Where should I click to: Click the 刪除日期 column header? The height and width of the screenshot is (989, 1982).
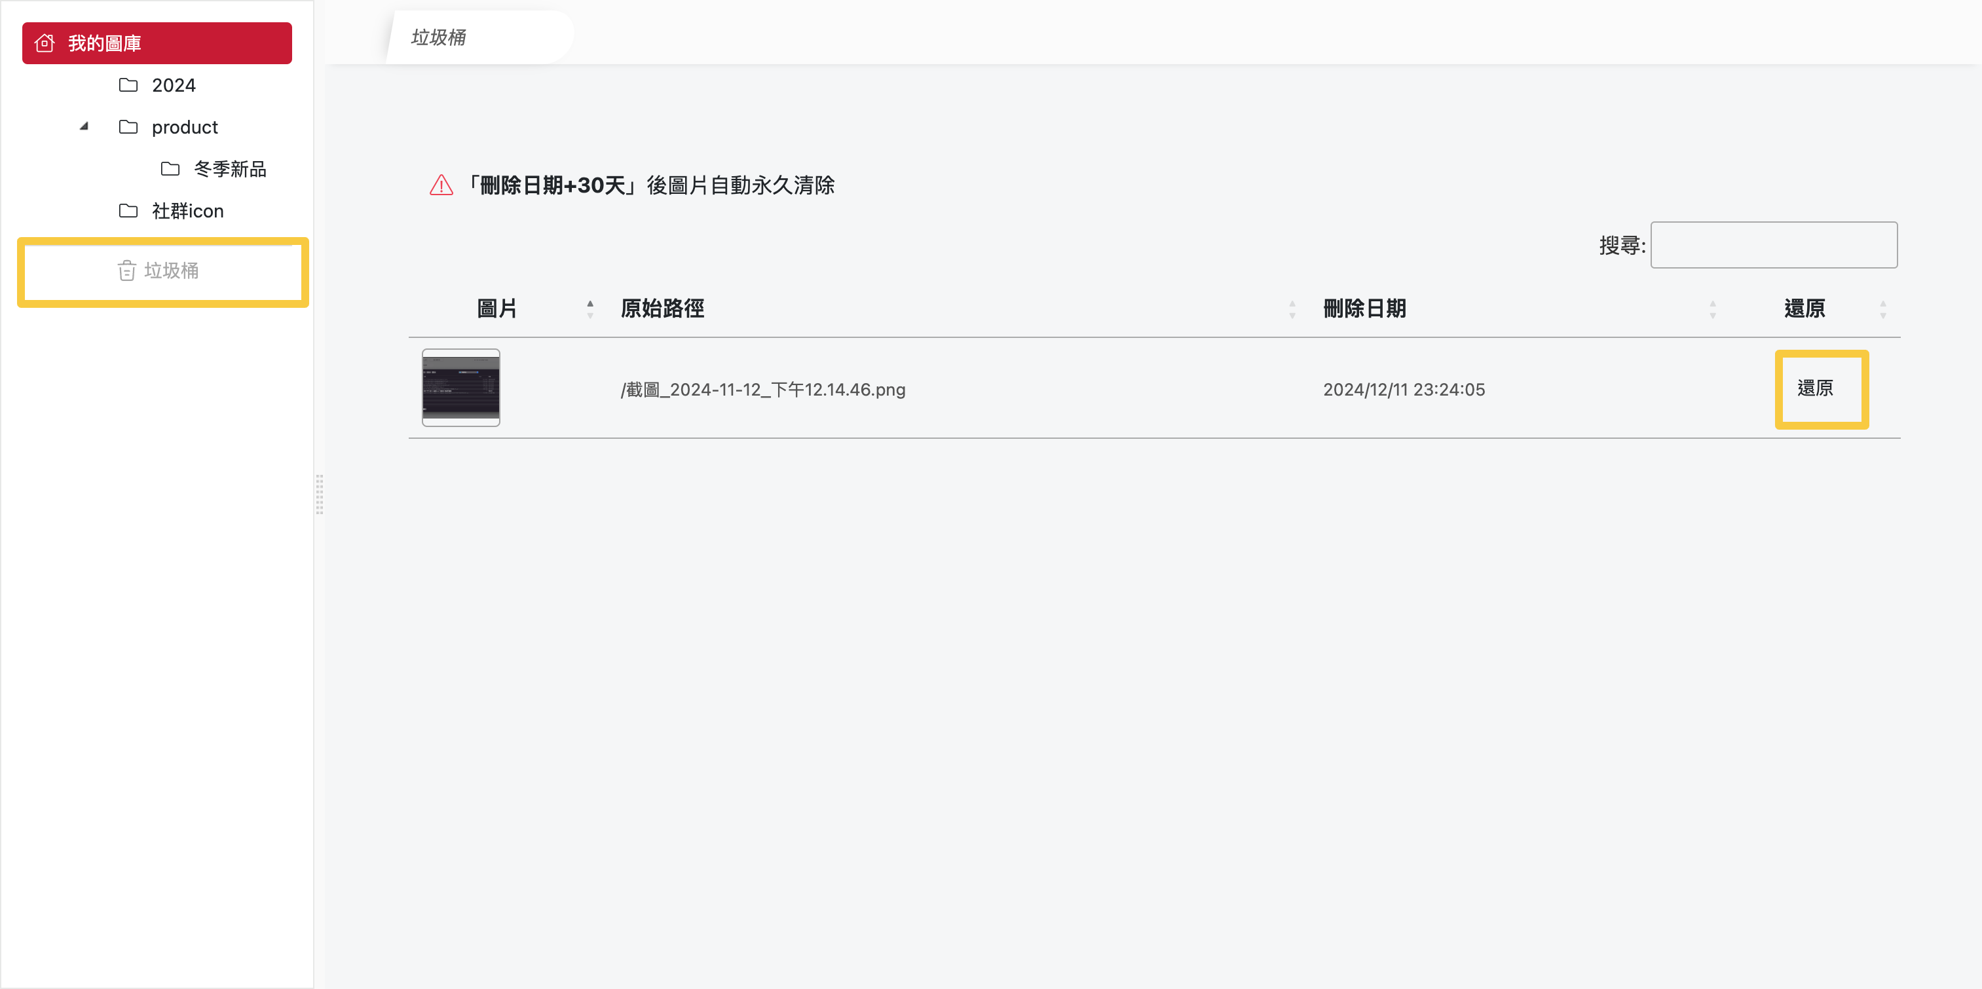click(x=1365, y=308)
